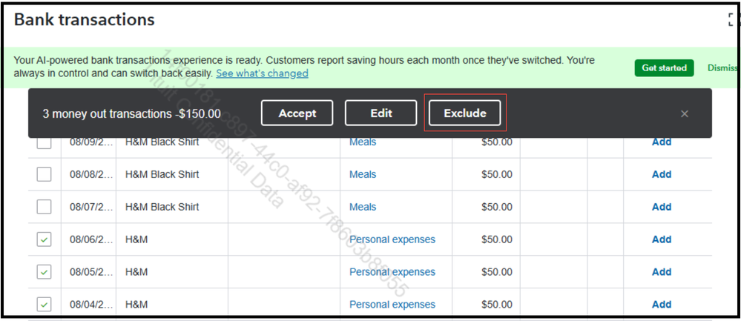Add the 08/08 H&M Black Shirt transaction
741x321 pixels.
pos(661,174)
